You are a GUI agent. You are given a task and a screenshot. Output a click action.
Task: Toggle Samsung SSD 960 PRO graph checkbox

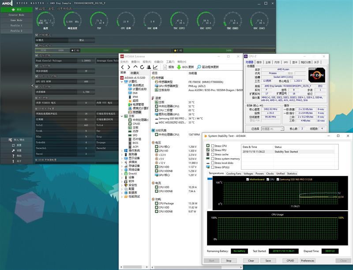point(278,179)
